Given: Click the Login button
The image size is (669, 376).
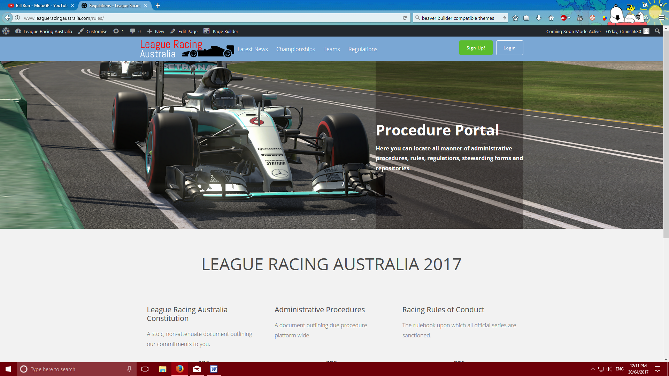Looking at the screenshot, I should pyautogui.click(x=509, y=48).
